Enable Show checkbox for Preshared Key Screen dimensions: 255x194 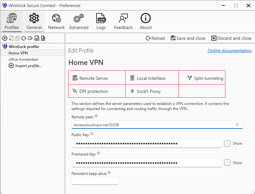tap(227, 163)
